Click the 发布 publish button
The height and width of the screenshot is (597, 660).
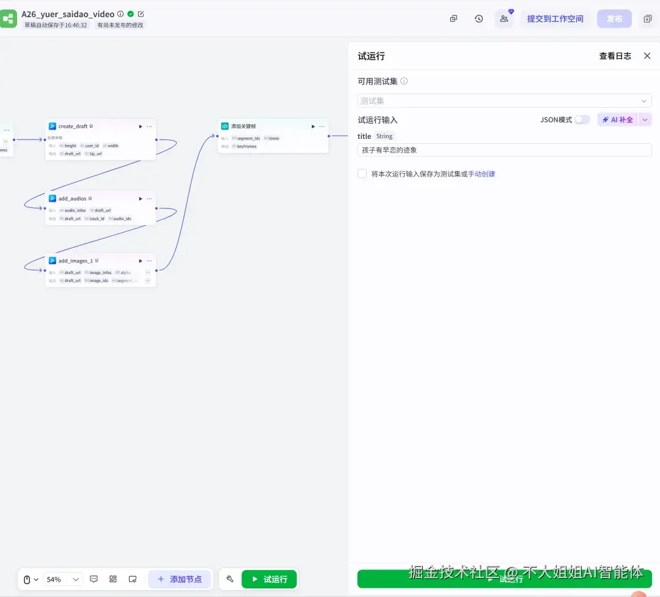click(x=614, y=18)
